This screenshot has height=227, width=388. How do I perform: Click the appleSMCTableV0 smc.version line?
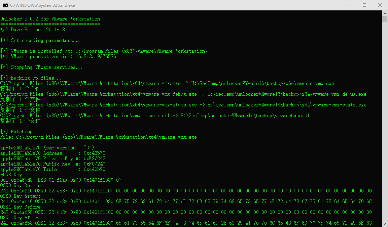pyautogui.click(x=47, y=148)
